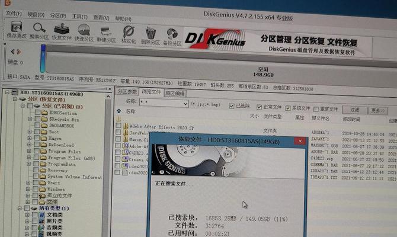Close the left tree panel with X
The width and height of the screenshot is (397, 237).
110,89
